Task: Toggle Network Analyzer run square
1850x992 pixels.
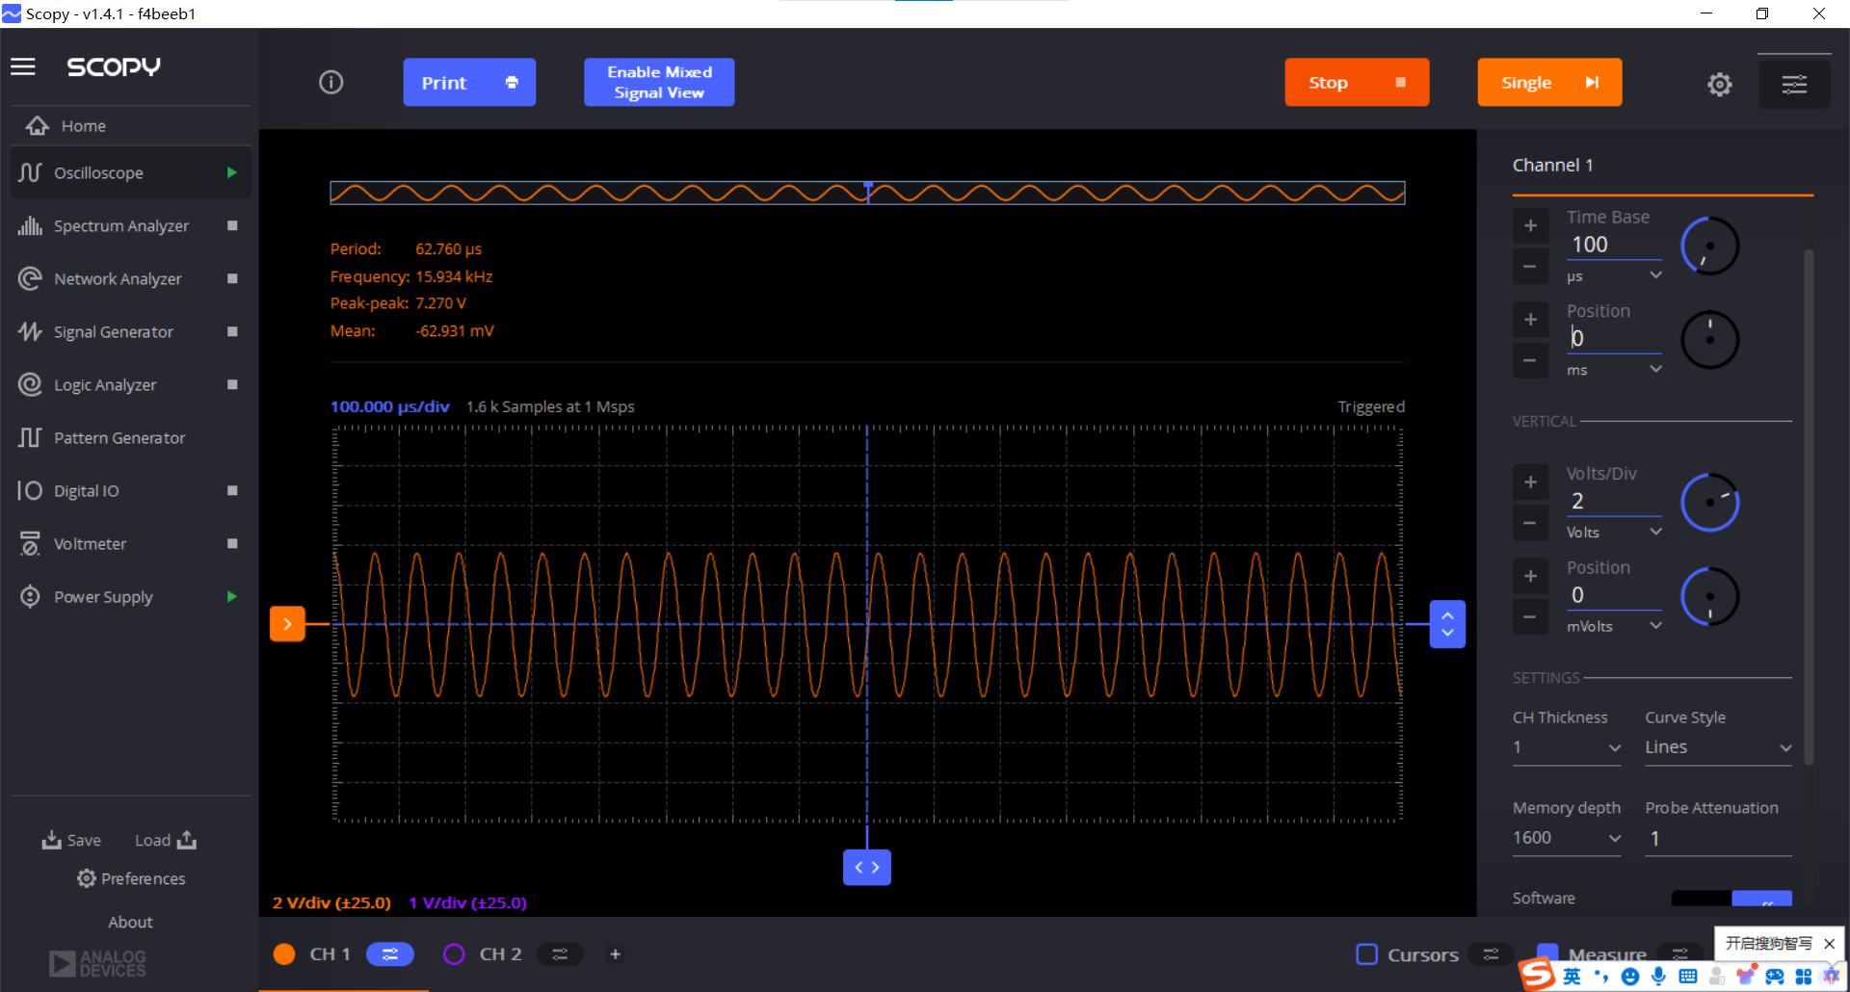Action: pyautogui.click(x=232, y=278)
